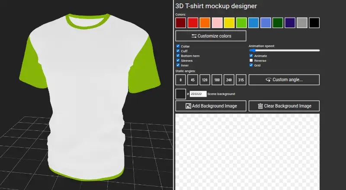Pick the dark purple color swatch

(290, 23)
